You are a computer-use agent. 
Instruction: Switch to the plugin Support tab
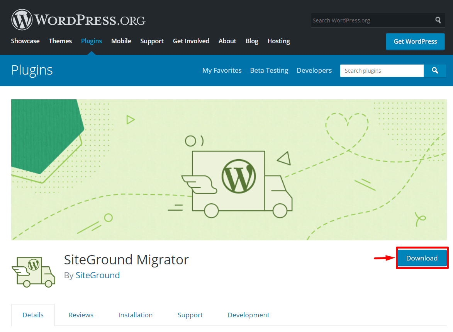tap(190, 315)
